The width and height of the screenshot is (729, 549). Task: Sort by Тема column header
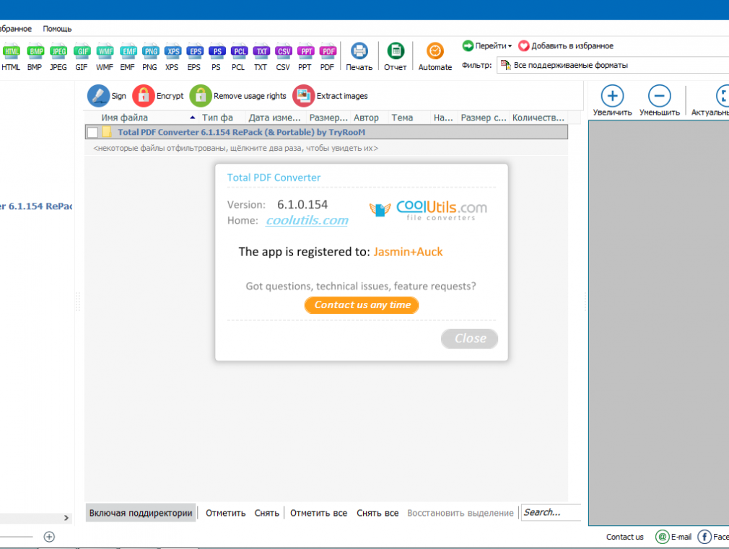coord(402,118)
